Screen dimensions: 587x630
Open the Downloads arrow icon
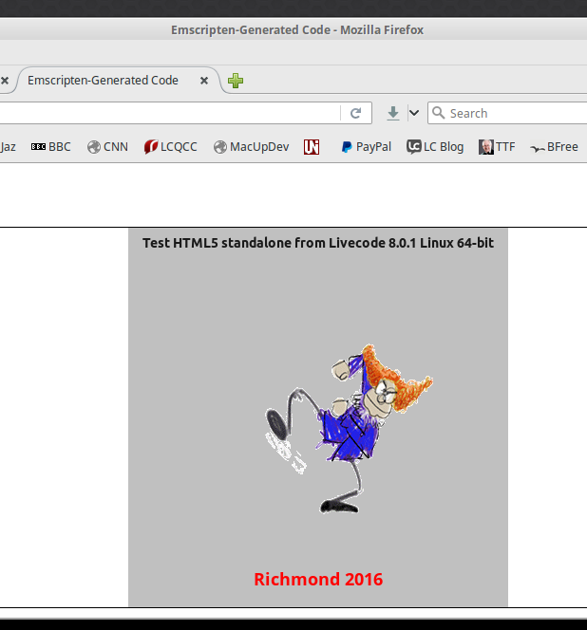point(393,113)
